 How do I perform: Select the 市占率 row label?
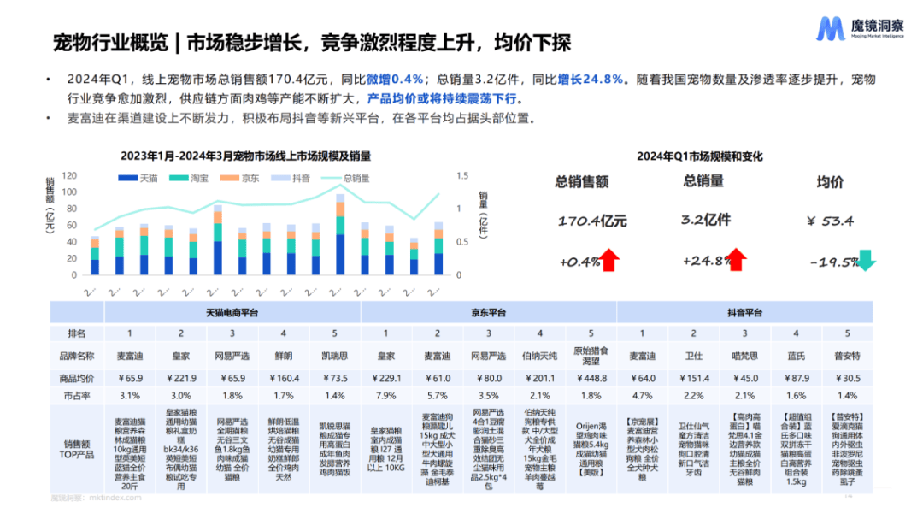(x=76, y=396)
